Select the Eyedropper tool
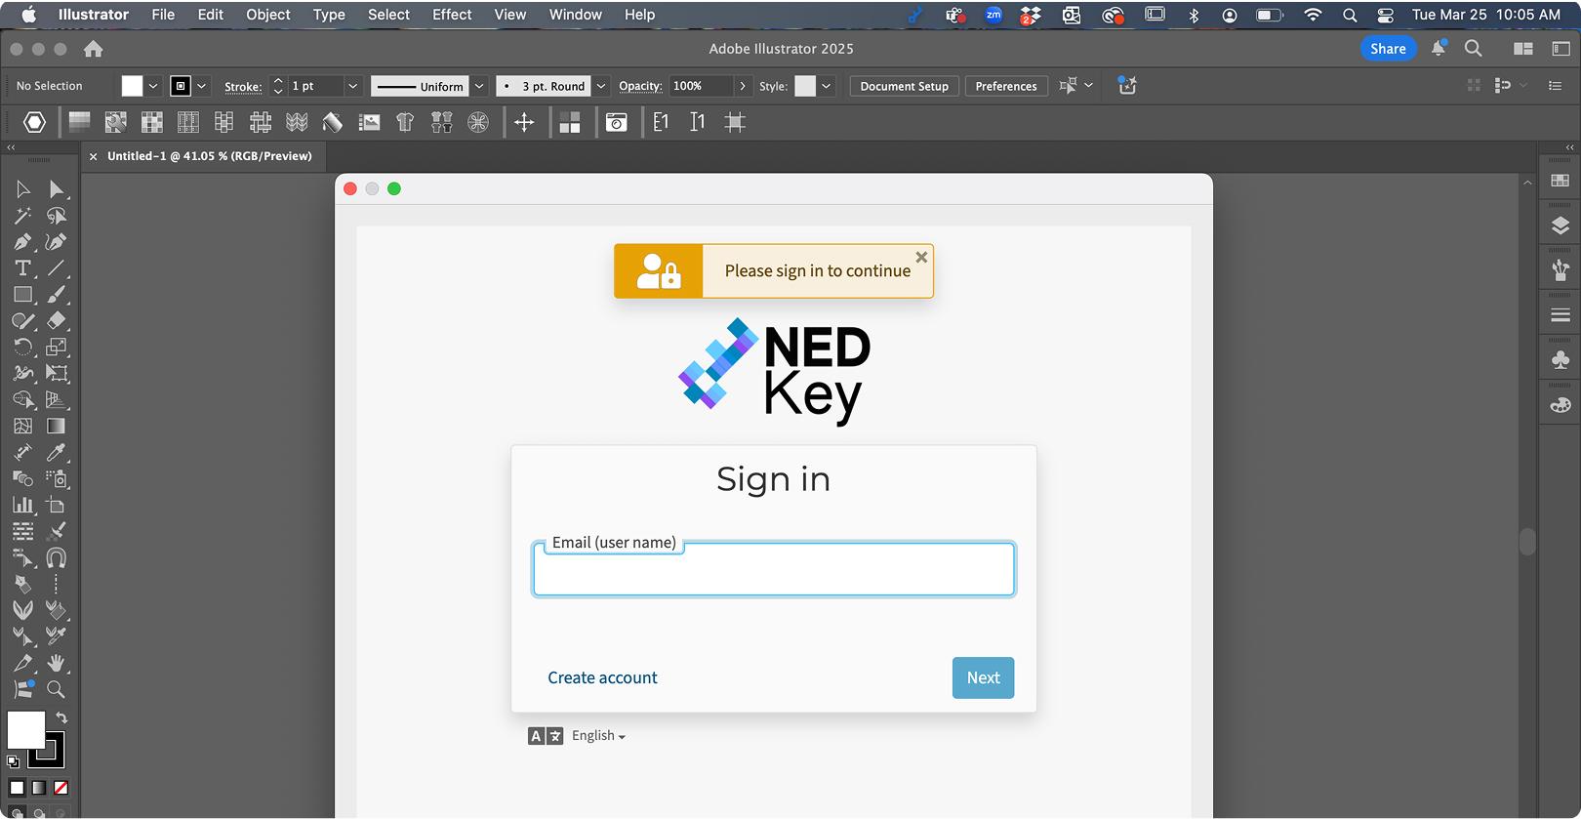Viewport: 1581px width, 819px height. click(57, 453)
